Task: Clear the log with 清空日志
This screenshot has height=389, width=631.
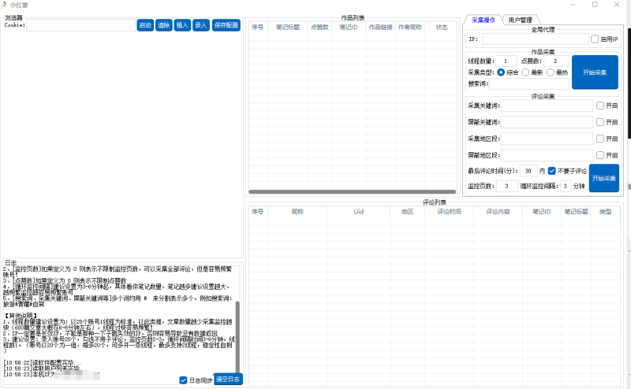Action: pos(228,379)
